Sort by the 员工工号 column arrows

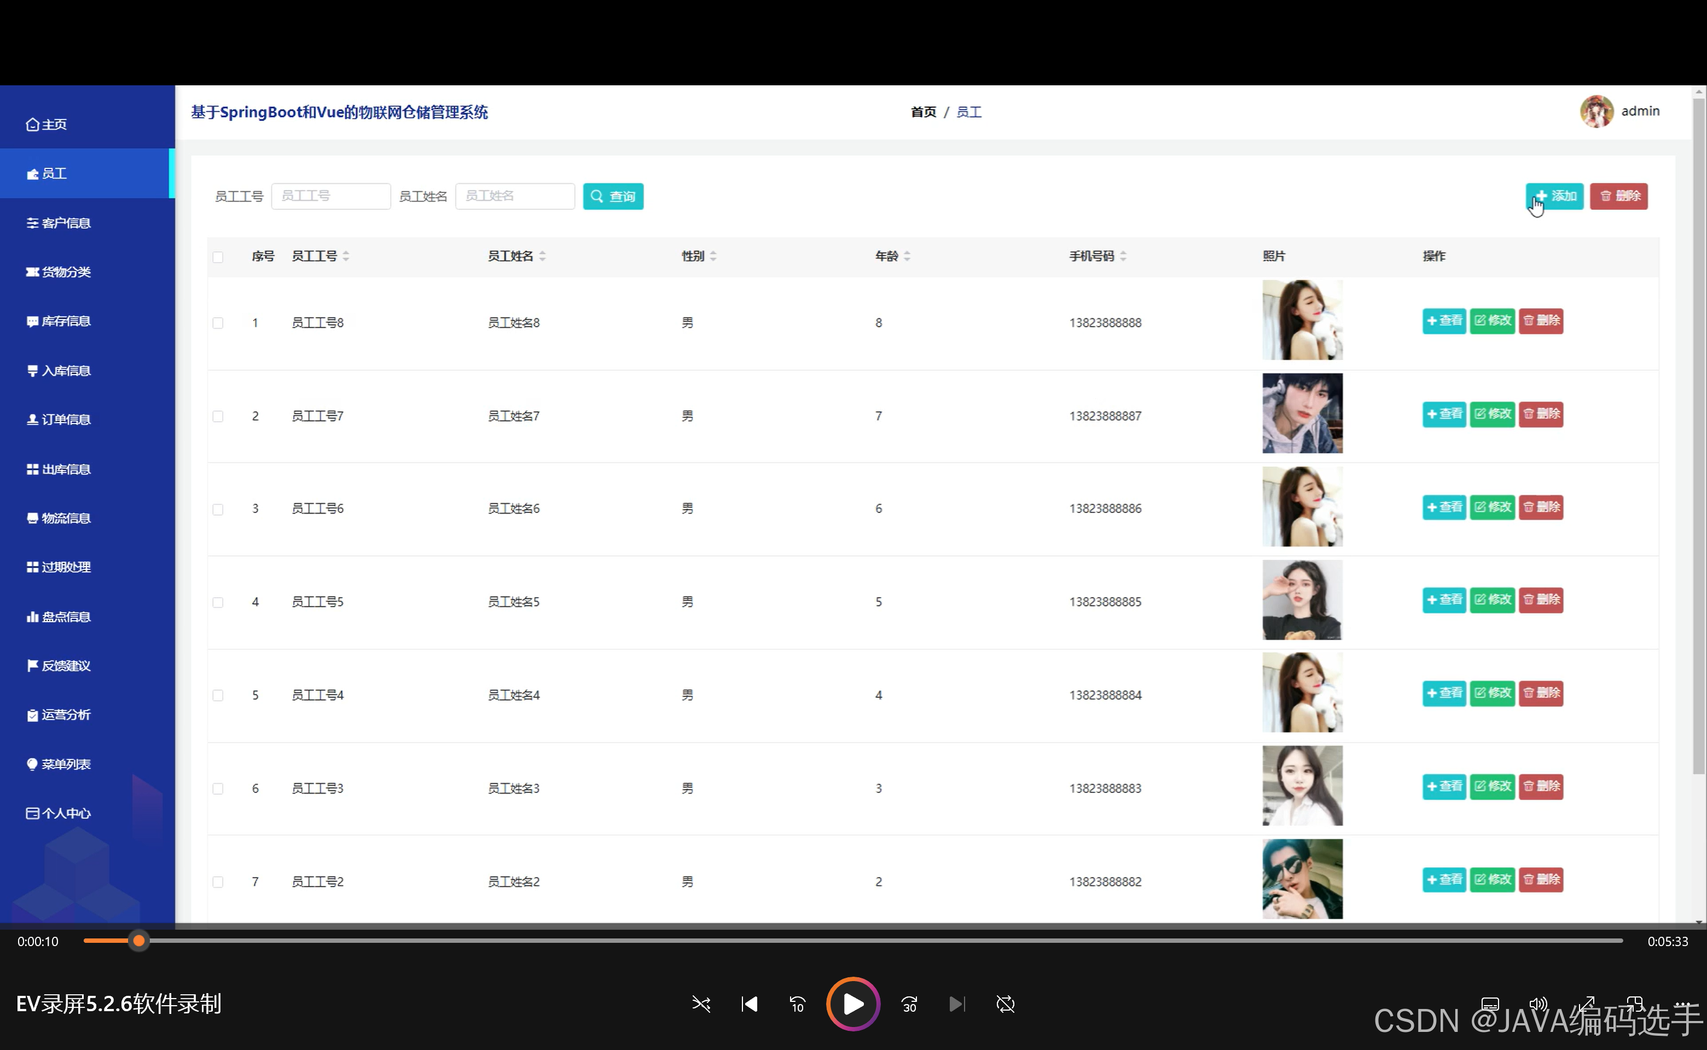[346, 256]
